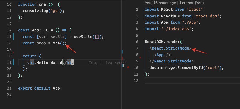Click the 'onoo' constant name
240x109 pixels.
(x=41, y=43)
